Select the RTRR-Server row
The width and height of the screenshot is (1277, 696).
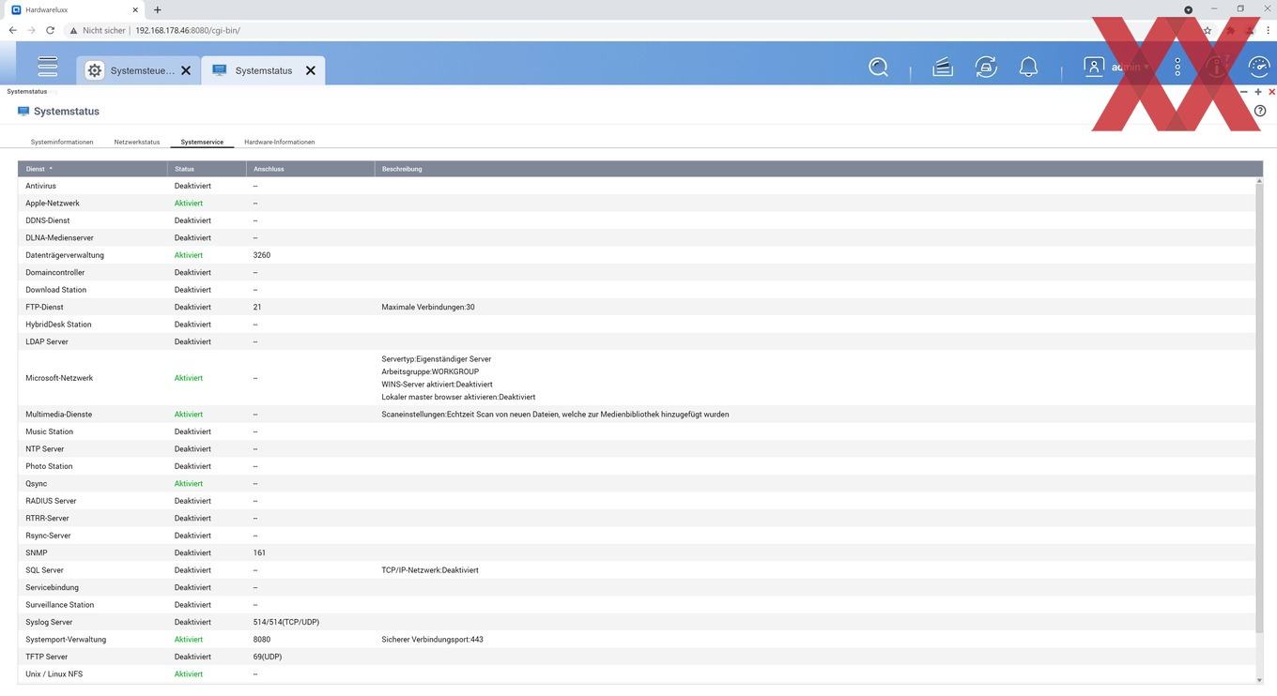click(637, 518)
